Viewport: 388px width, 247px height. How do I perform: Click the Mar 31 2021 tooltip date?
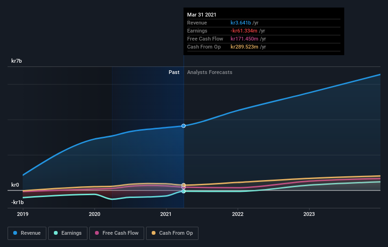click(202, 15)
